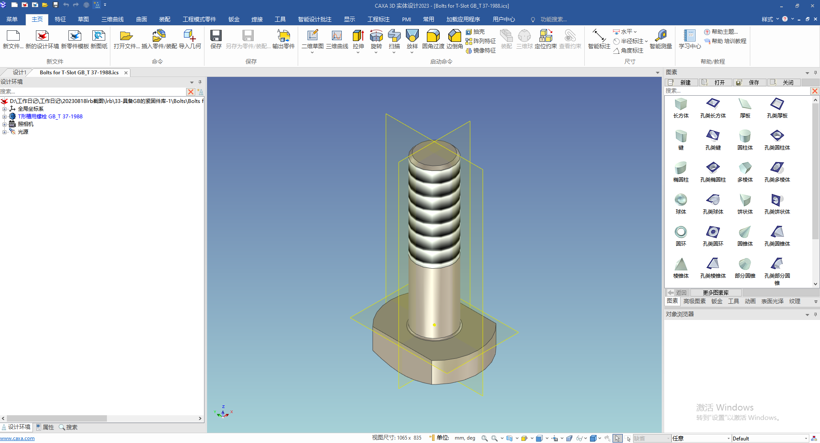The height and width of the screenshot is (443, 820).
Task: Apply 边倒角 chamfer tool
Action: point(455,39)
